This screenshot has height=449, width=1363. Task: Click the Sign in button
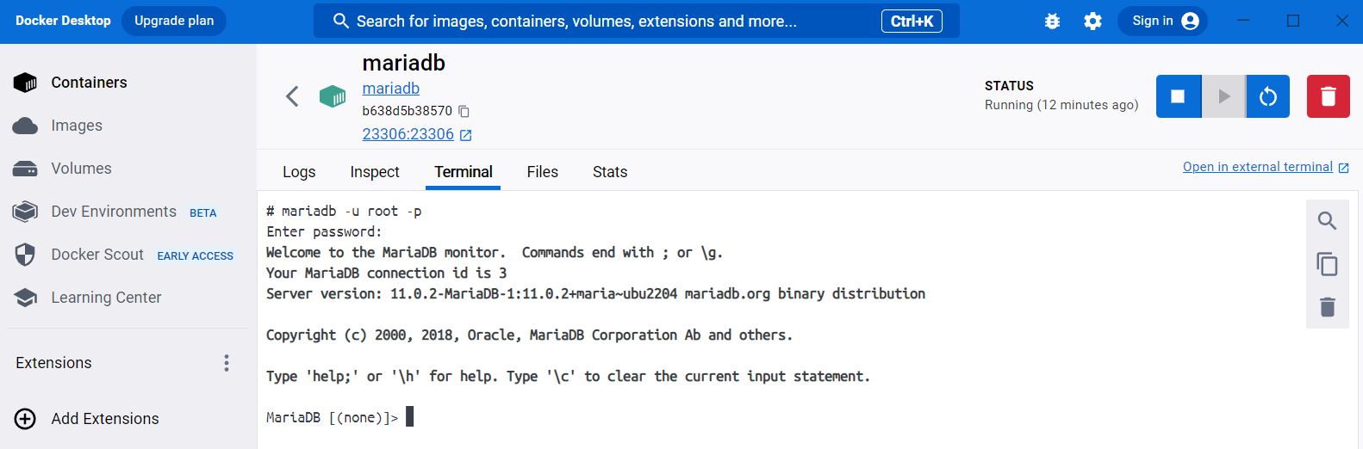pos(1163,22)
